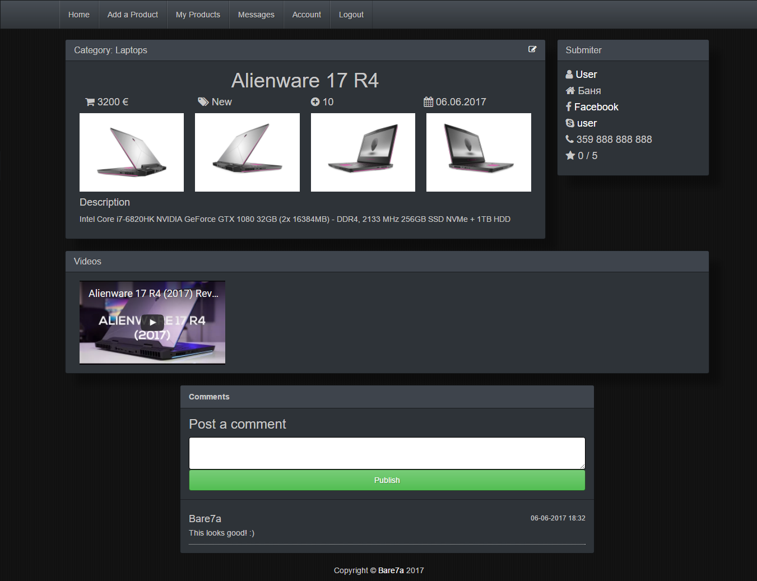The height and width of the screenshot is (581, 757).
Task: Click the Skype user link
Action: pos(587,123)
